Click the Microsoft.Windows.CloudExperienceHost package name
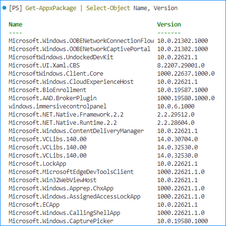This screenshot has width=226, height=226. pos(71,82)
